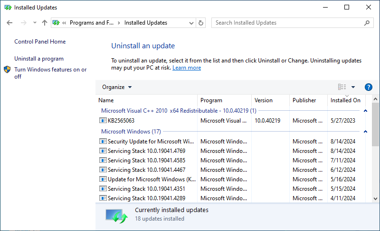Click the window title bar icon
380x231 pixels.
pos(8,8)
